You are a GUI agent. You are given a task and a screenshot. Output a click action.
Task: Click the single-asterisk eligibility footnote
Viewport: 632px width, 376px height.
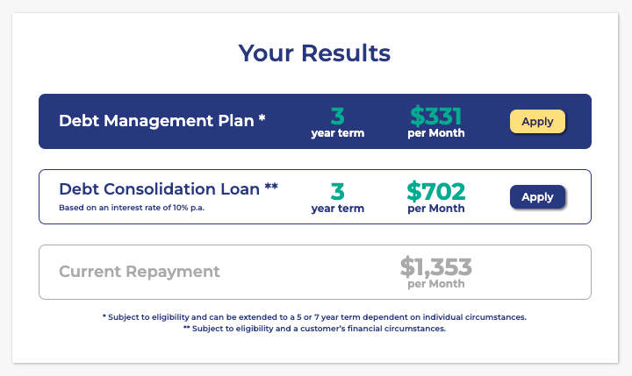(314, 316)
